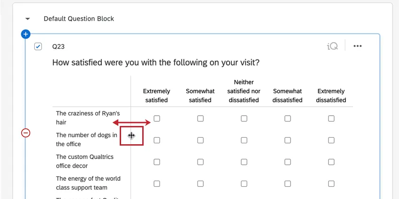This screenshot has height=199, width=399.
Task: Select the Extremely dissatisfied column label
Action: pyautogui.click(x=331, y=96)
